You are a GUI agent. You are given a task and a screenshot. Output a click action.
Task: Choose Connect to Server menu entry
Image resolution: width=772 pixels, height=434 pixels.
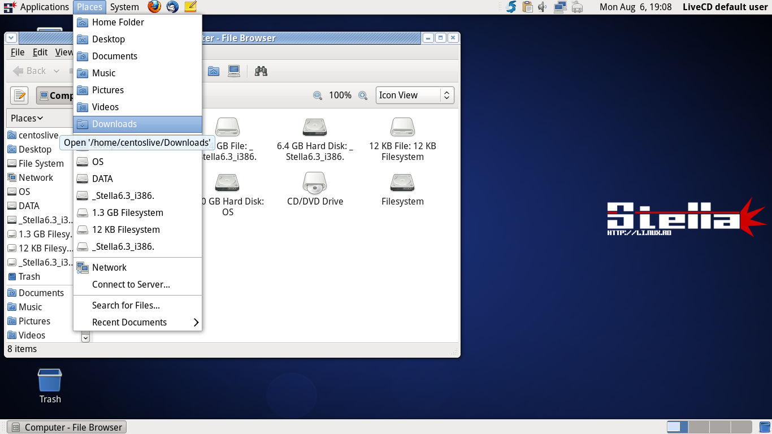click(131, 284)
